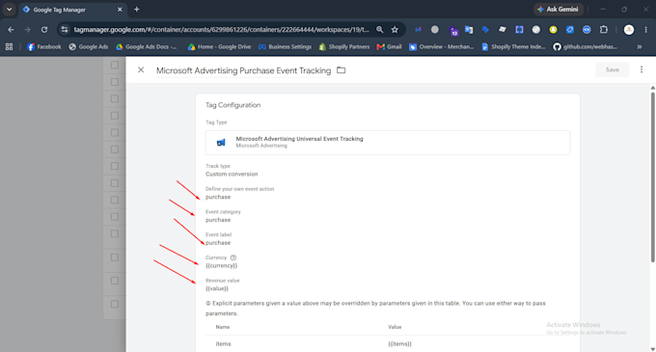Click the scrollbar down arrow at bottom
Image resolution: width=656 pixels, height=352 pixels.
point(653,349)
